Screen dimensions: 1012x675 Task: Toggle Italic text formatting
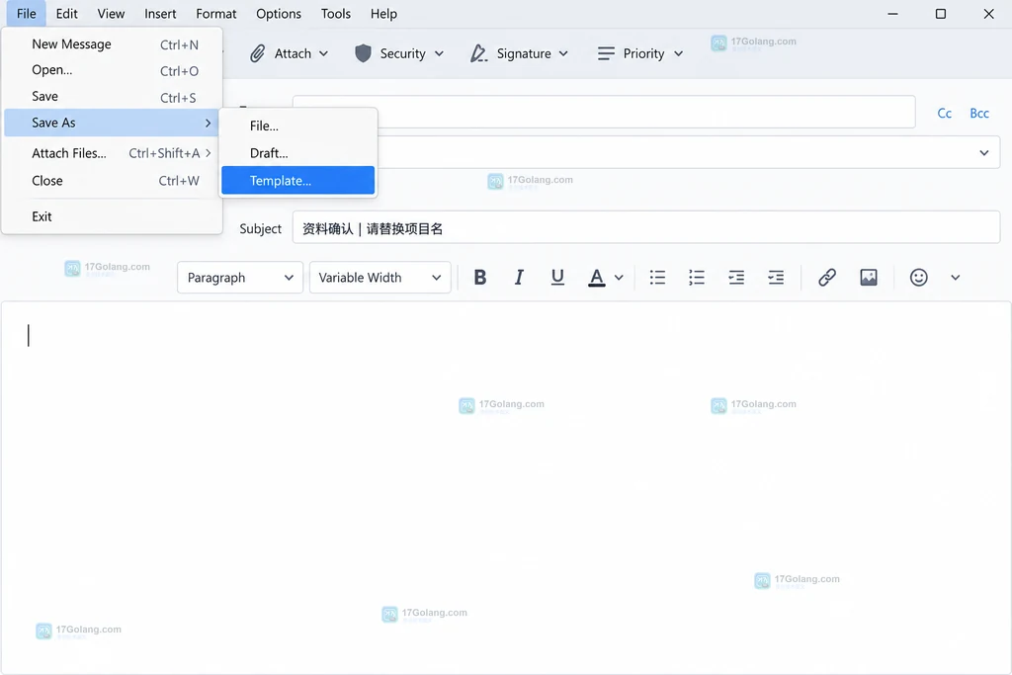pos(518,278)
